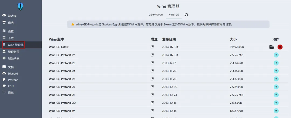Click the 929.68 MiB size value

pos(237,47)
